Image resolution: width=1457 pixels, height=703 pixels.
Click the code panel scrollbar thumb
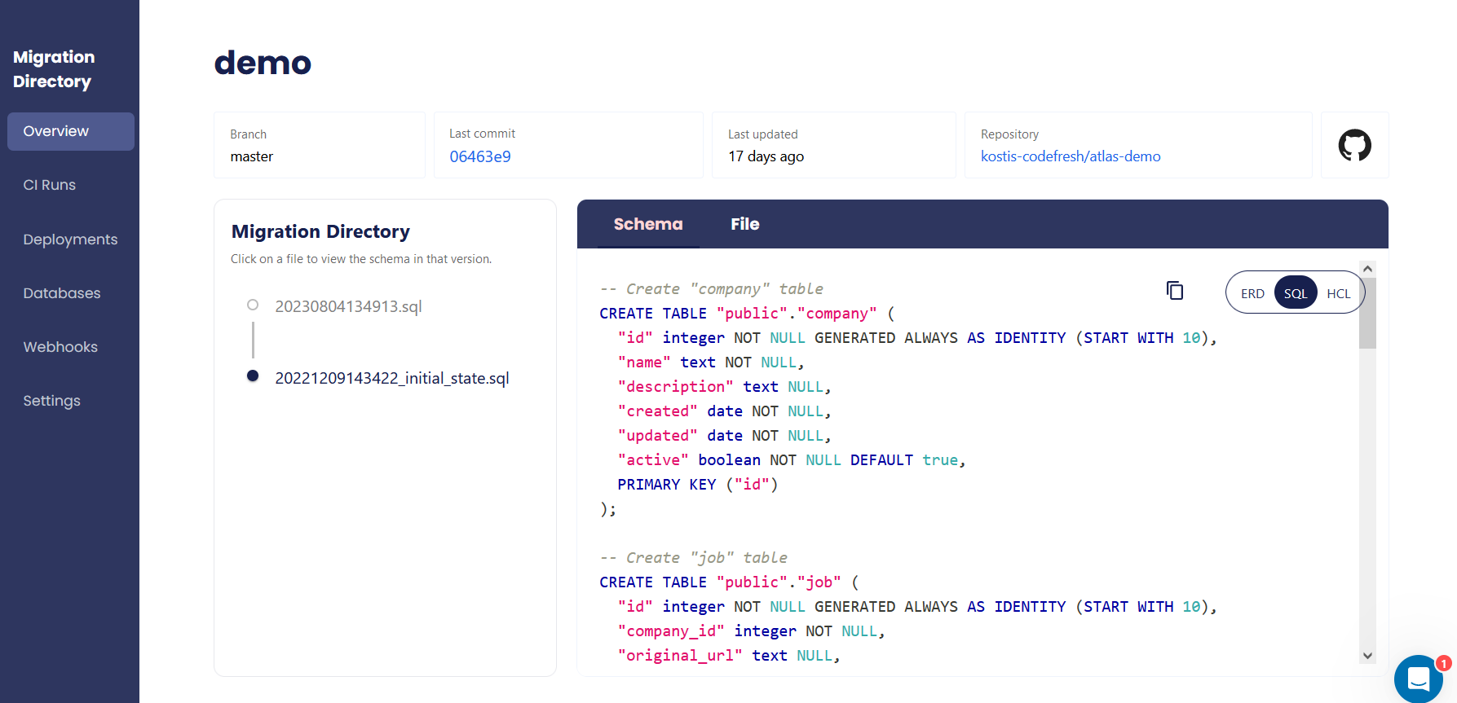click(x=1368, y=314)
